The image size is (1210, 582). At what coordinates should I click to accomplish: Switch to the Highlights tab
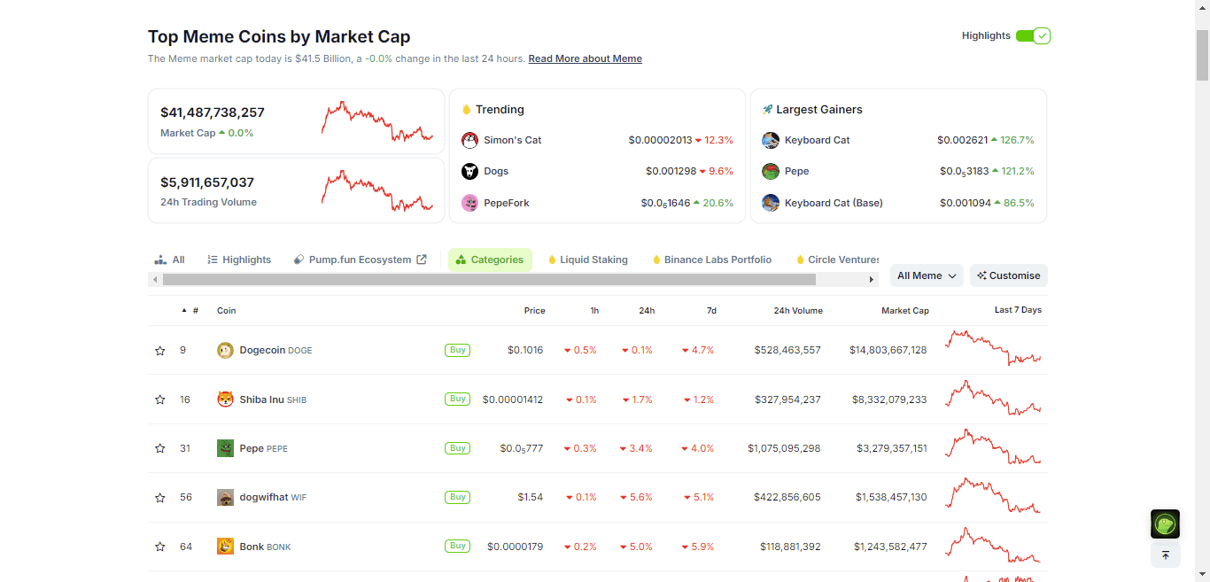(239, 260)
